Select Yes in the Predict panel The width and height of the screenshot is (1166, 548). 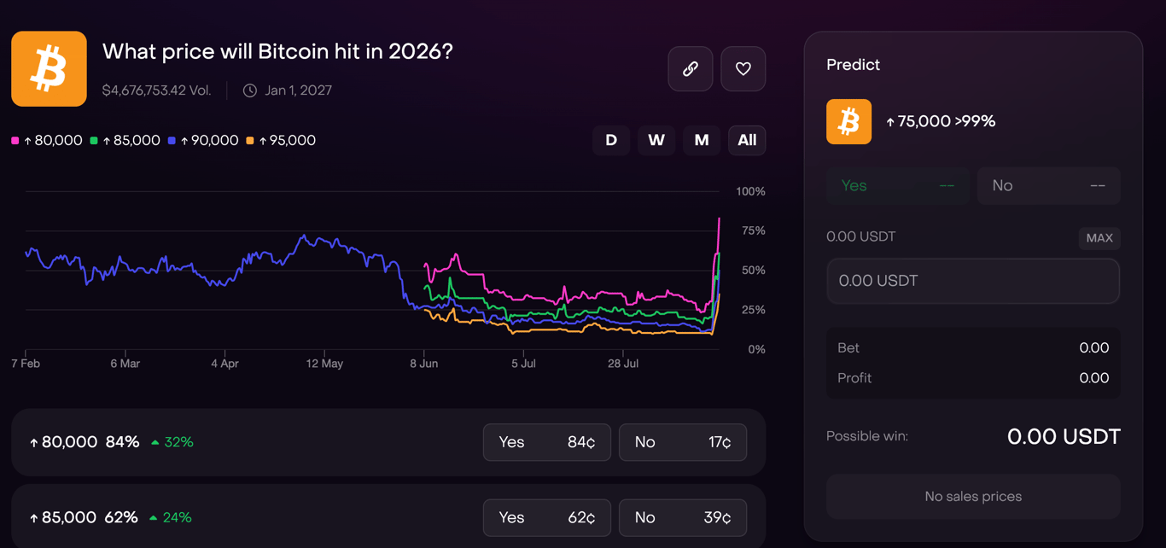[x=897, y=186]
